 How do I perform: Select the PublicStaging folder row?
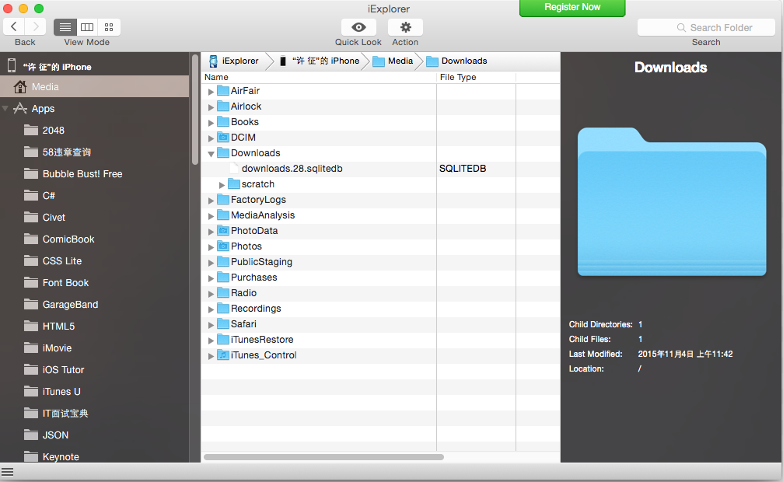point(380,262)
